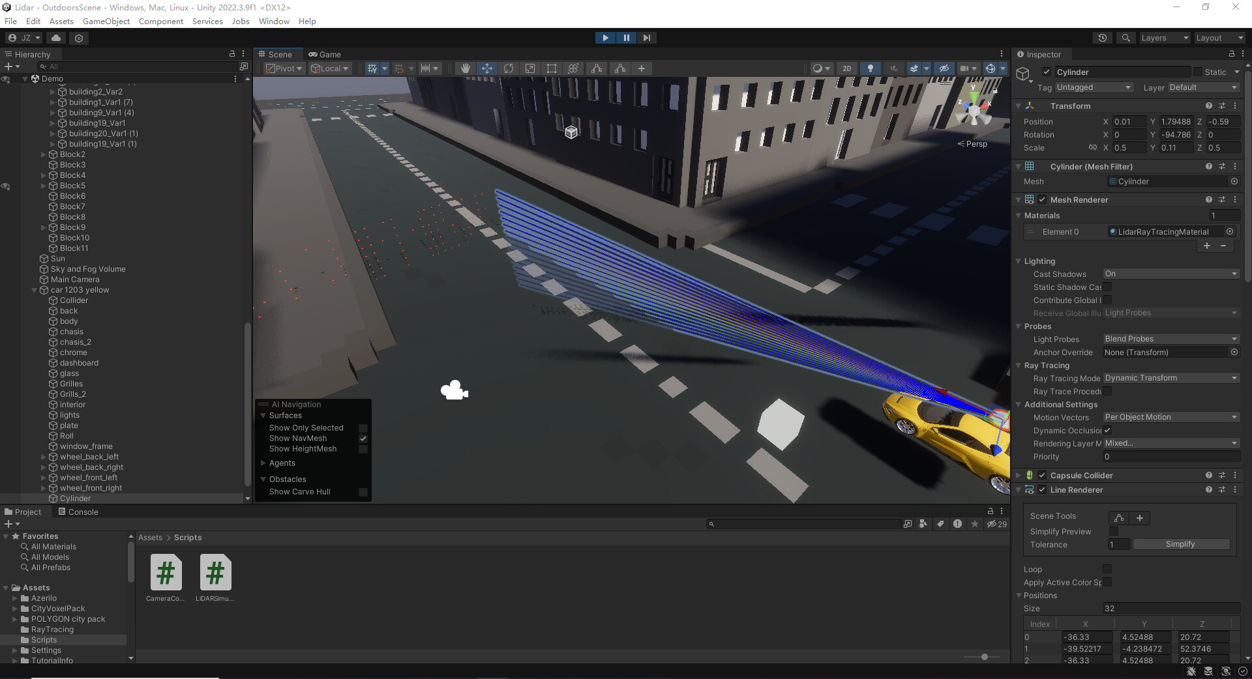The width and height of the screenshot is (1252, 679).
Task: Click the project view zoom slider
Action: 984,657
